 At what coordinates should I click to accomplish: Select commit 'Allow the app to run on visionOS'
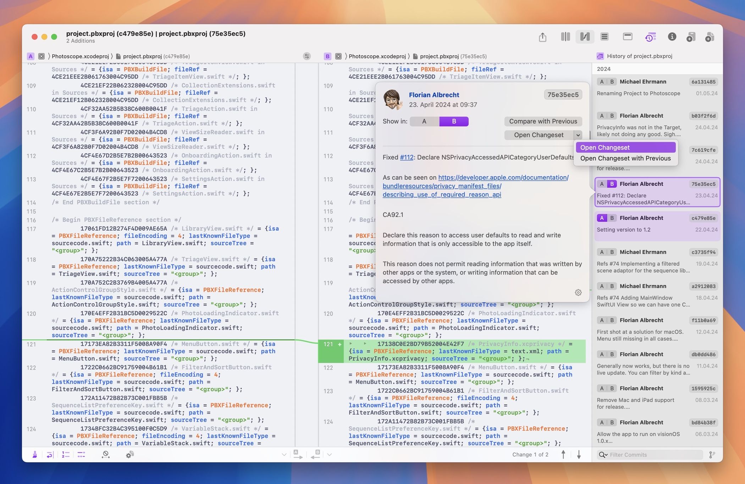[657, 431]
